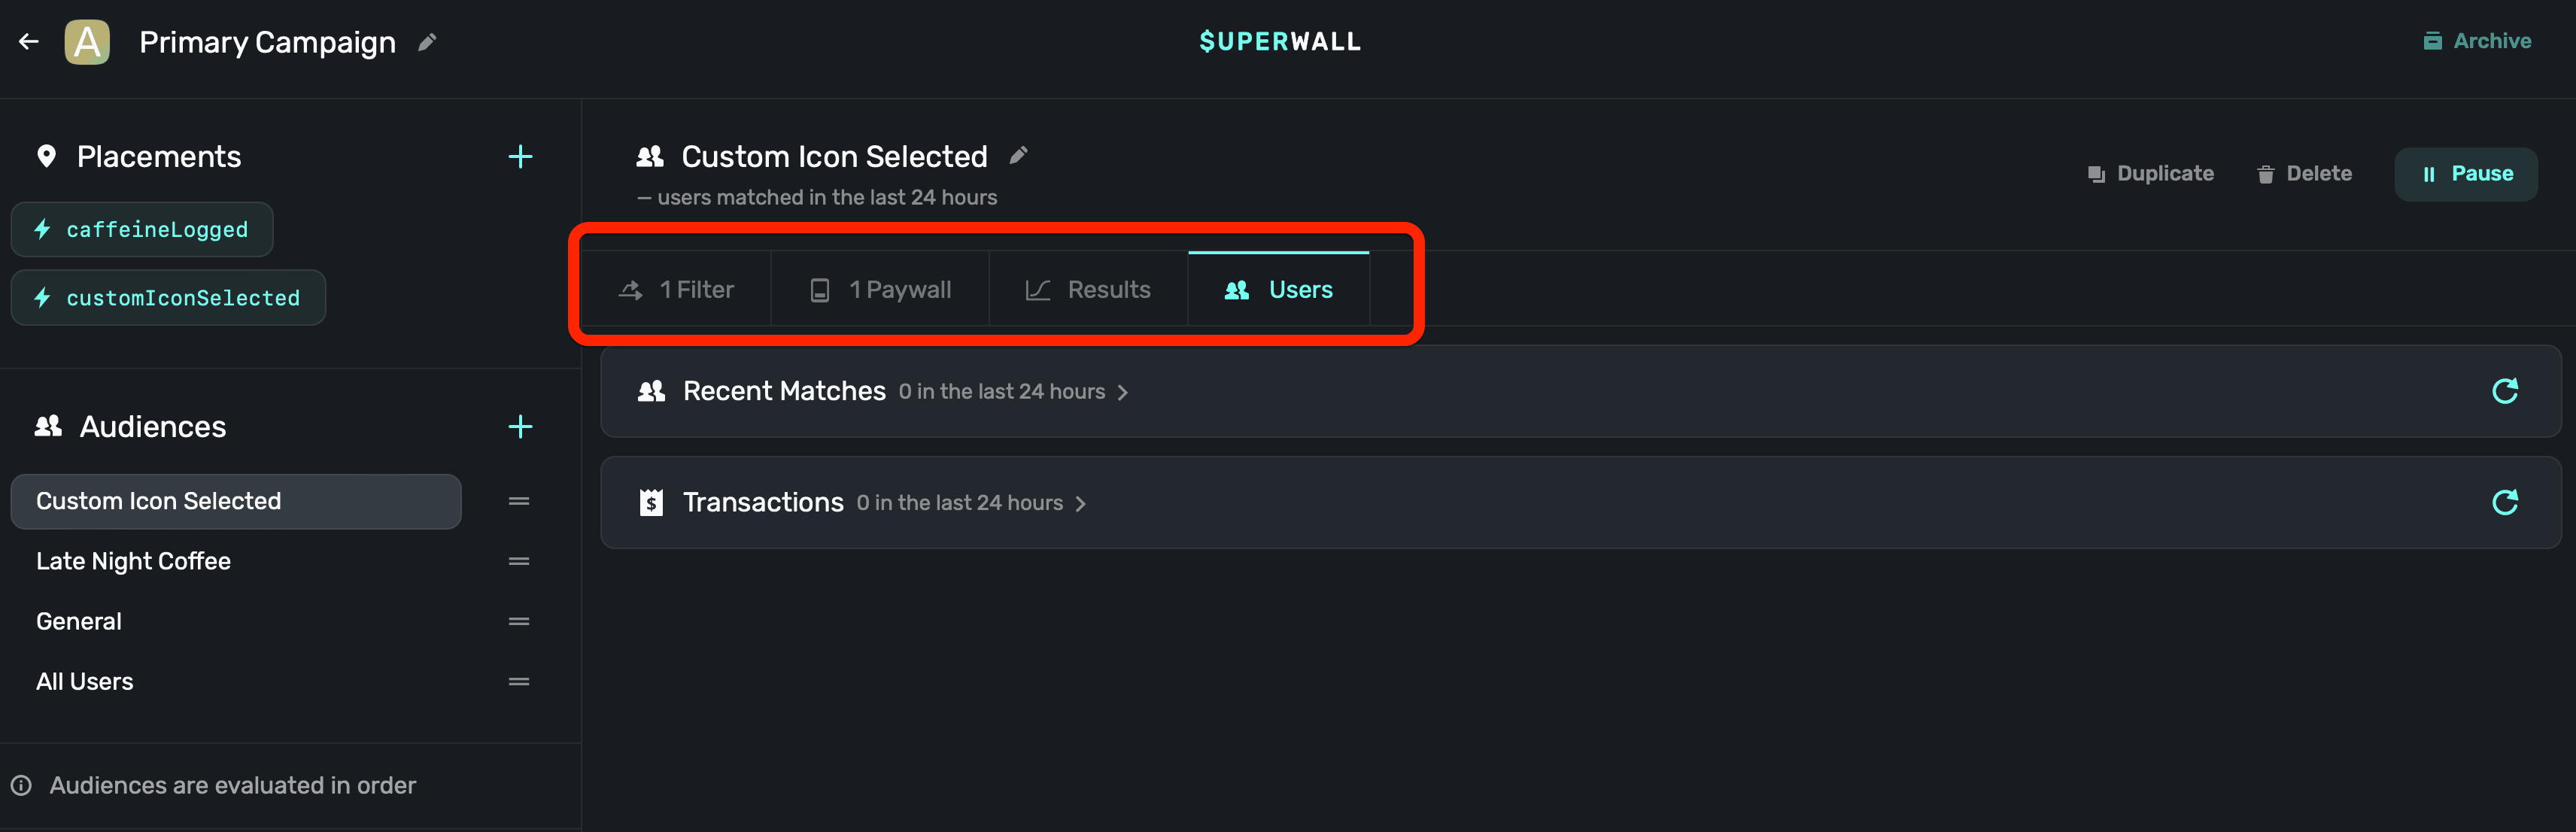Add a new placement with plus icon
Screen dimensions: 2576x832
(520, 157)
